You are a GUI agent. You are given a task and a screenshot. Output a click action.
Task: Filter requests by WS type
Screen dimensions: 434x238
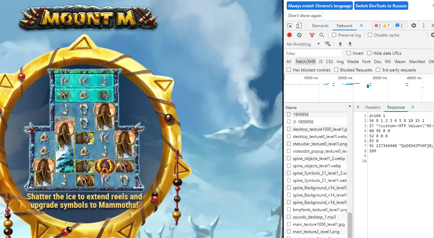tap(388, 61)
